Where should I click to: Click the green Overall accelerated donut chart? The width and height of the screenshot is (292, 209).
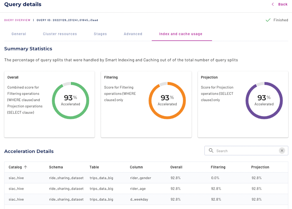coord(70,100)
